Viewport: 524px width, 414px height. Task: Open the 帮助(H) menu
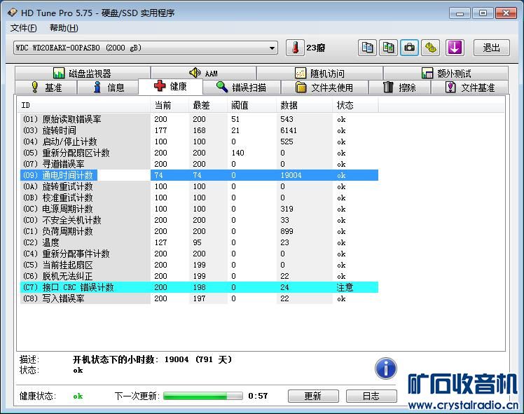click(64, 28)
